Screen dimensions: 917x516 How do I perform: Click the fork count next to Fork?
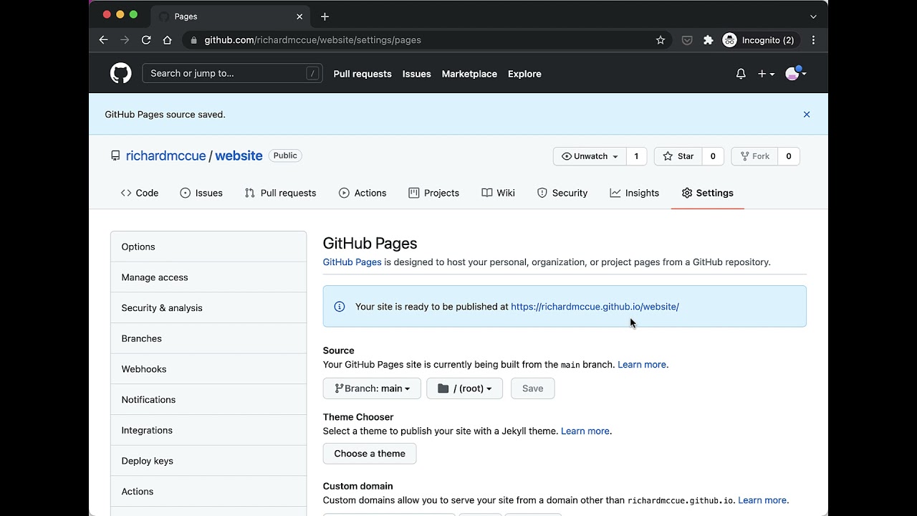point(789,156)
